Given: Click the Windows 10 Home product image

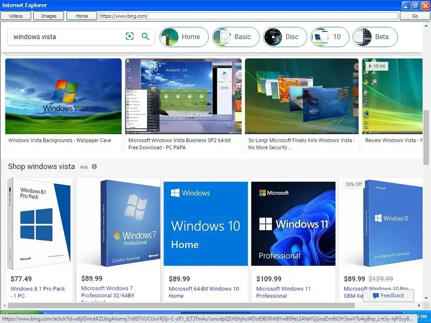Looking at the screenshot, I should (205, 224).
